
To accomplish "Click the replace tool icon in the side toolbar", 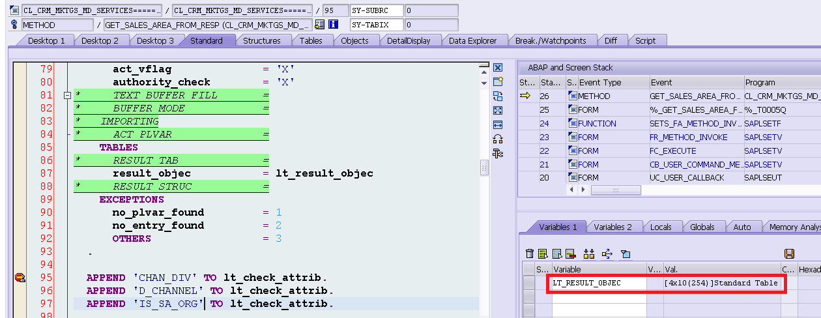I will [x=498, y=96].
